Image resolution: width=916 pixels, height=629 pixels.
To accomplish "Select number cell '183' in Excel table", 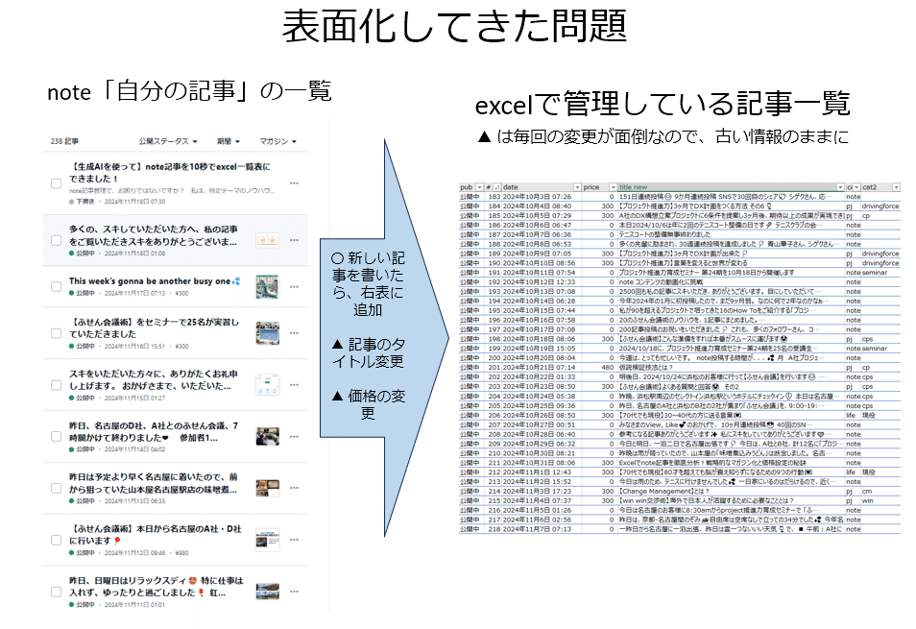I will (x=494, y=197).
